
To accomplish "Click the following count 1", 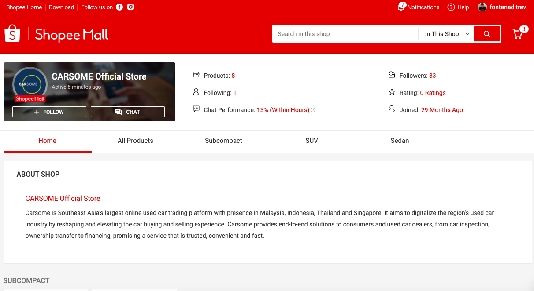I will [235, 93].
